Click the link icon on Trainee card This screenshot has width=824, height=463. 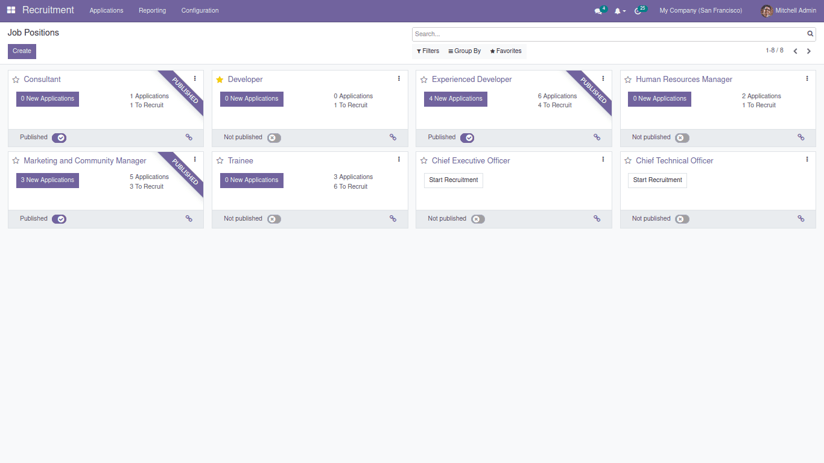pyautogui.click(x=393, y=219)
